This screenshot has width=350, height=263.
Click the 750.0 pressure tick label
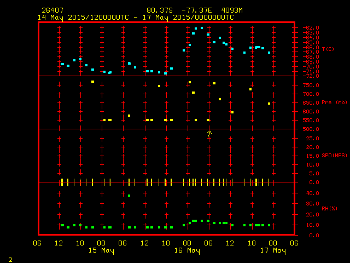tap(311, 85)
